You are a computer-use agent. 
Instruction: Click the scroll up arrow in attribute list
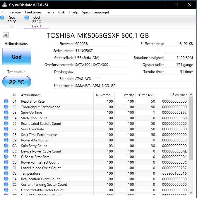point(191,94)
